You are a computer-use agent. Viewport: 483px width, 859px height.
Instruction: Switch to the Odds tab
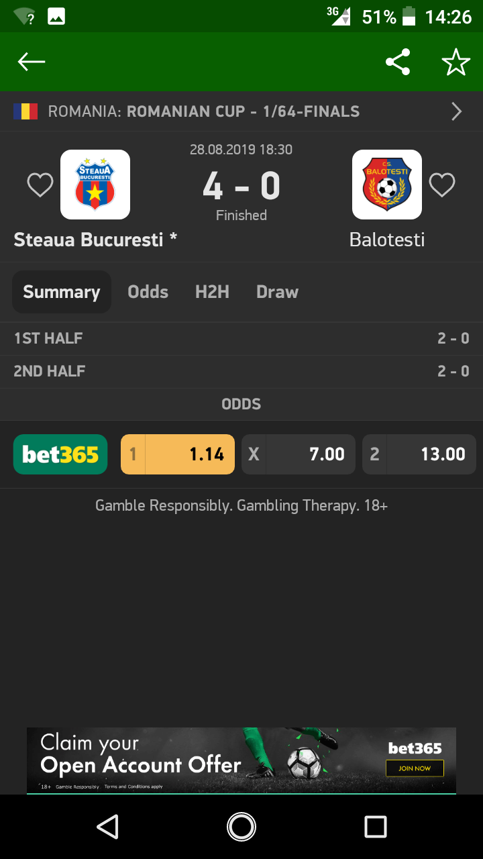coord(148,292)
